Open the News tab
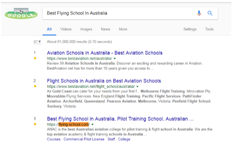 [106, 29]
